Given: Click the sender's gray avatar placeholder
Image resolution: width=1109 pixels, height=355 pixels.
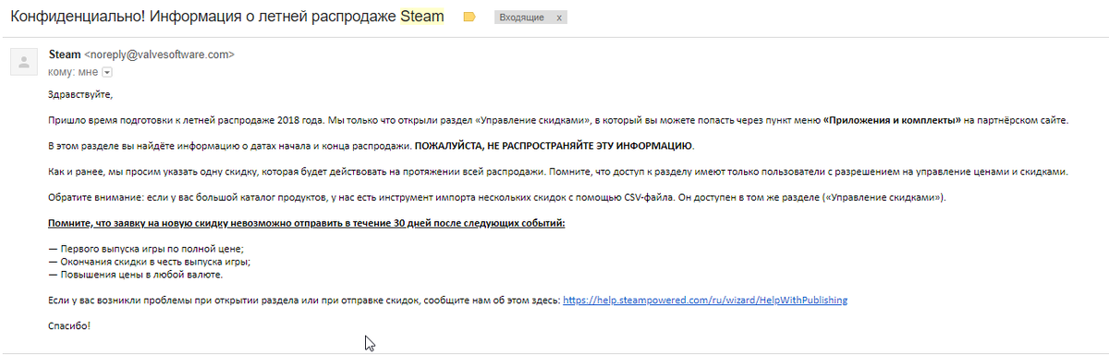Looking at the screenshot, I should click(21, 61).
